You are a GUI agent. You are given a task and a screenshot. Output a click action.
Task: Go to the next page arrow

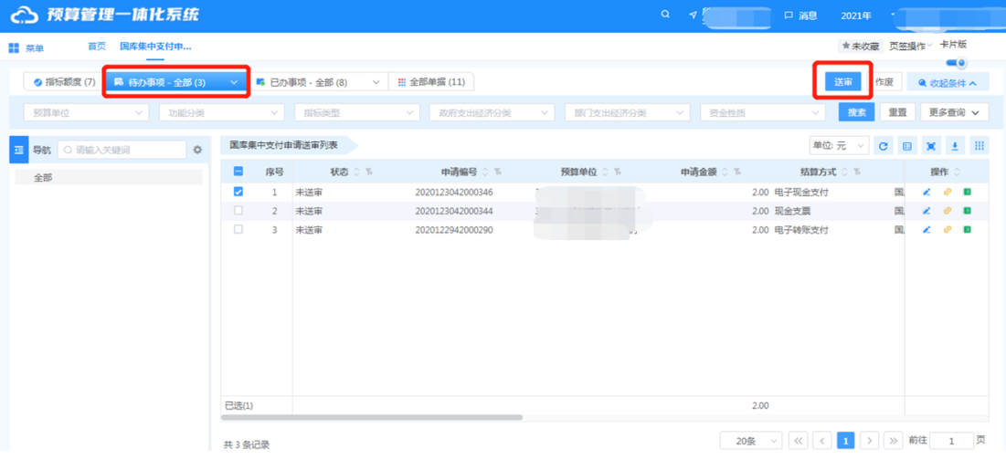869,441
